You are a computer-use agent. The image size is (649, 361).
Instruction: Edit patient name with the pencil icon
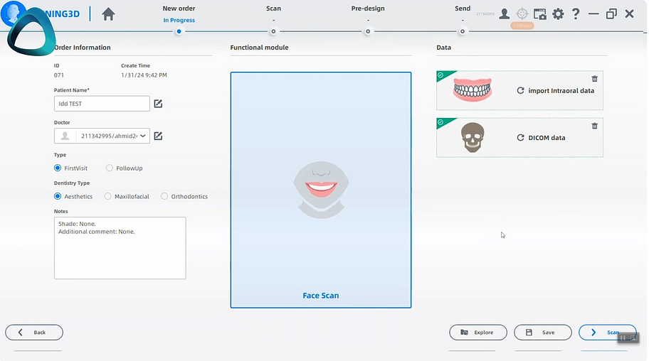[158, 104]
